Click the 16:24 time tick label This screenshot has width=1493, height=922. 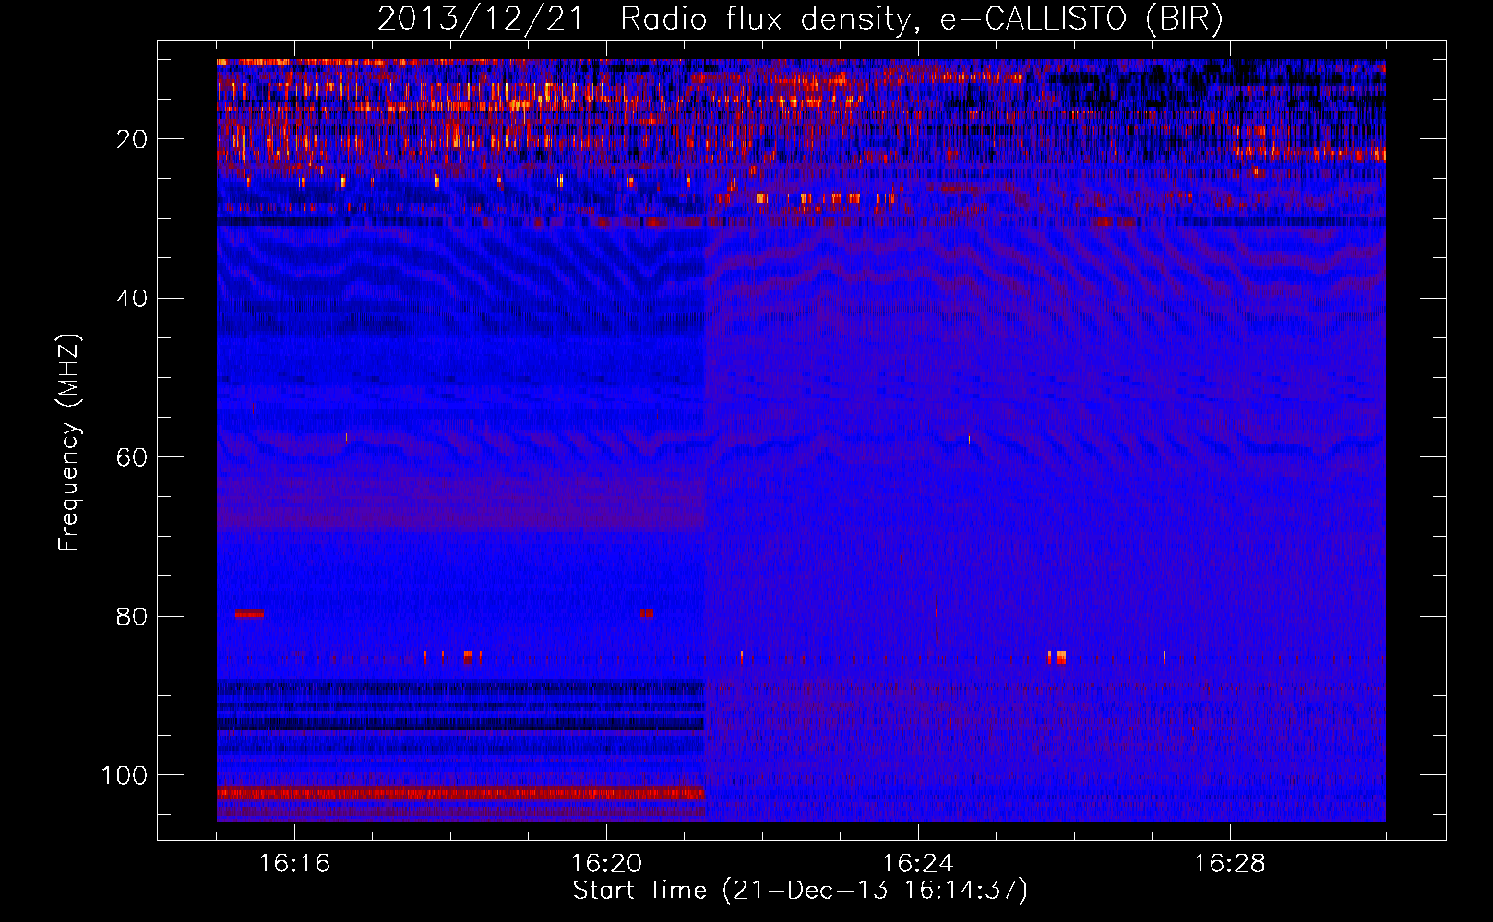coord(918,864)
